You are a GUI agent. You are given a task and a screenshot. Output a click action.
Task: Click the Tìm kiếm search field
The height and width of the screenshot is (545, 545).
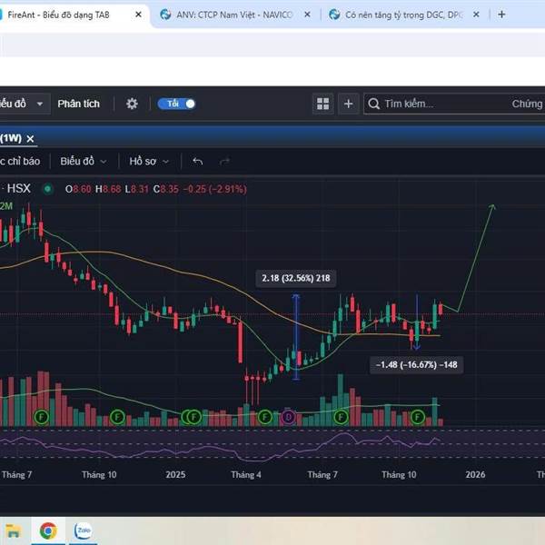coord(436,104)
